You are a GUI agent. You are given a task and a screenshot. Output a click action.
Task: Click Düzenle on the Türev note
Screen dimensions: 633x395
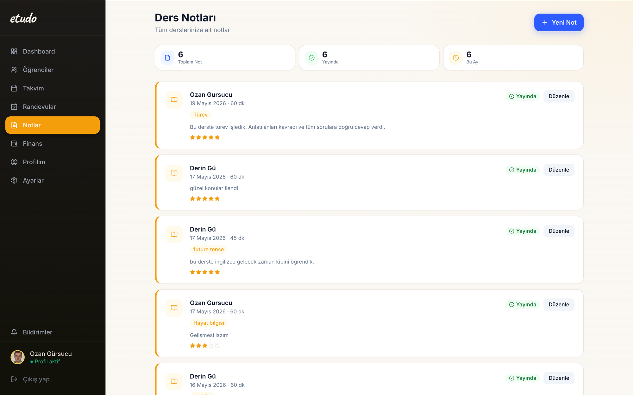click(559, 96)
